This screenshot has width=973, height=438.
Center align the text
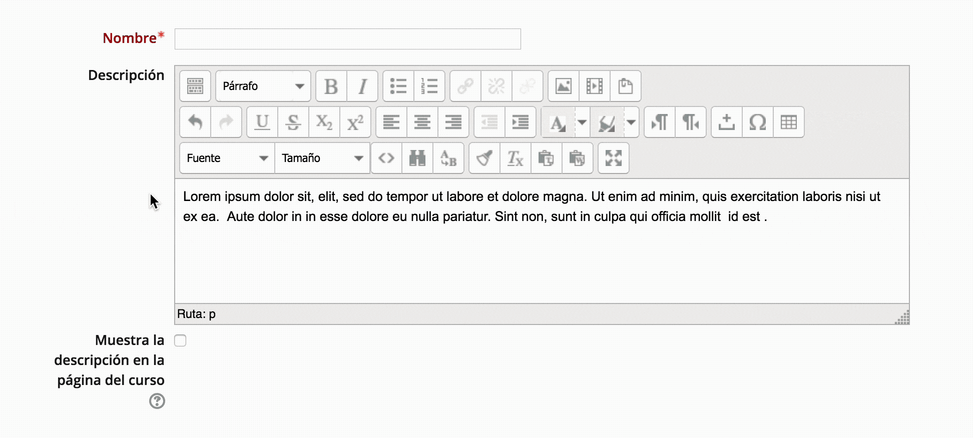pos(422,122)
